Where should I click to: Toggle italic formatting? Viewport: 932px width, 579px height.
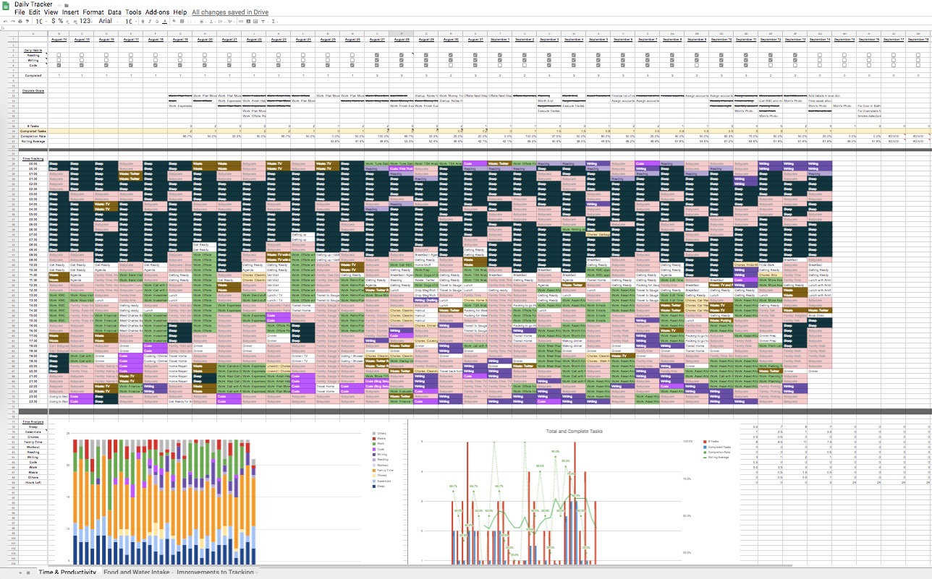pos(150,22)
